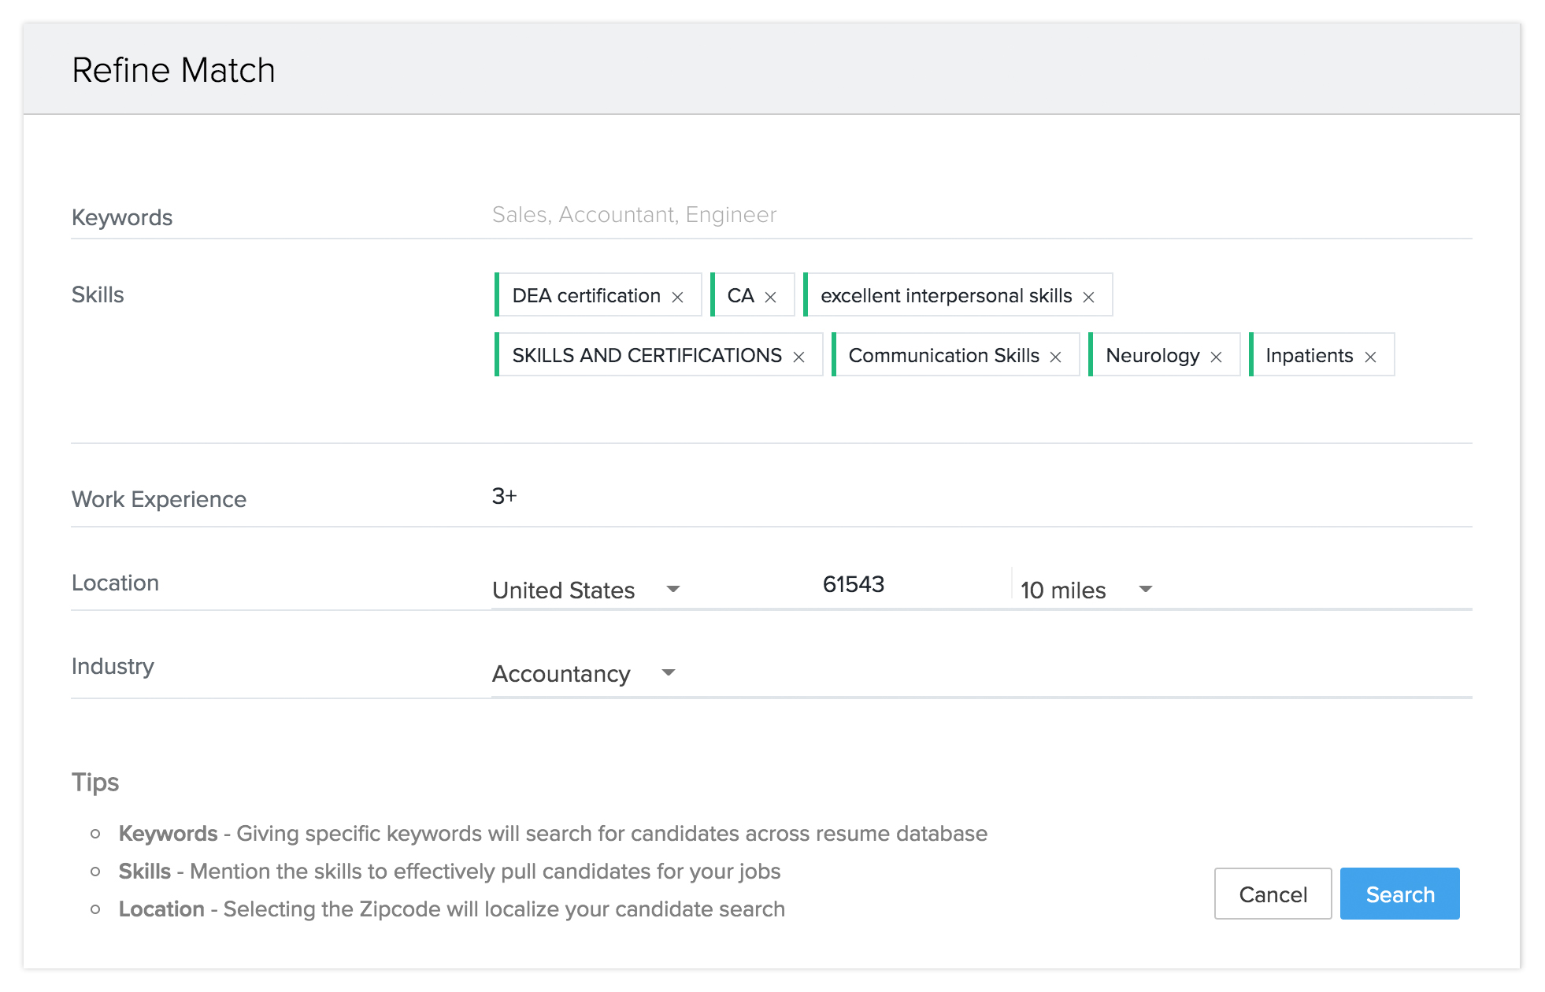Open the Accountancy industry dropdown
The width and height of the screenshot is (1545, 992).
[584, 673]
